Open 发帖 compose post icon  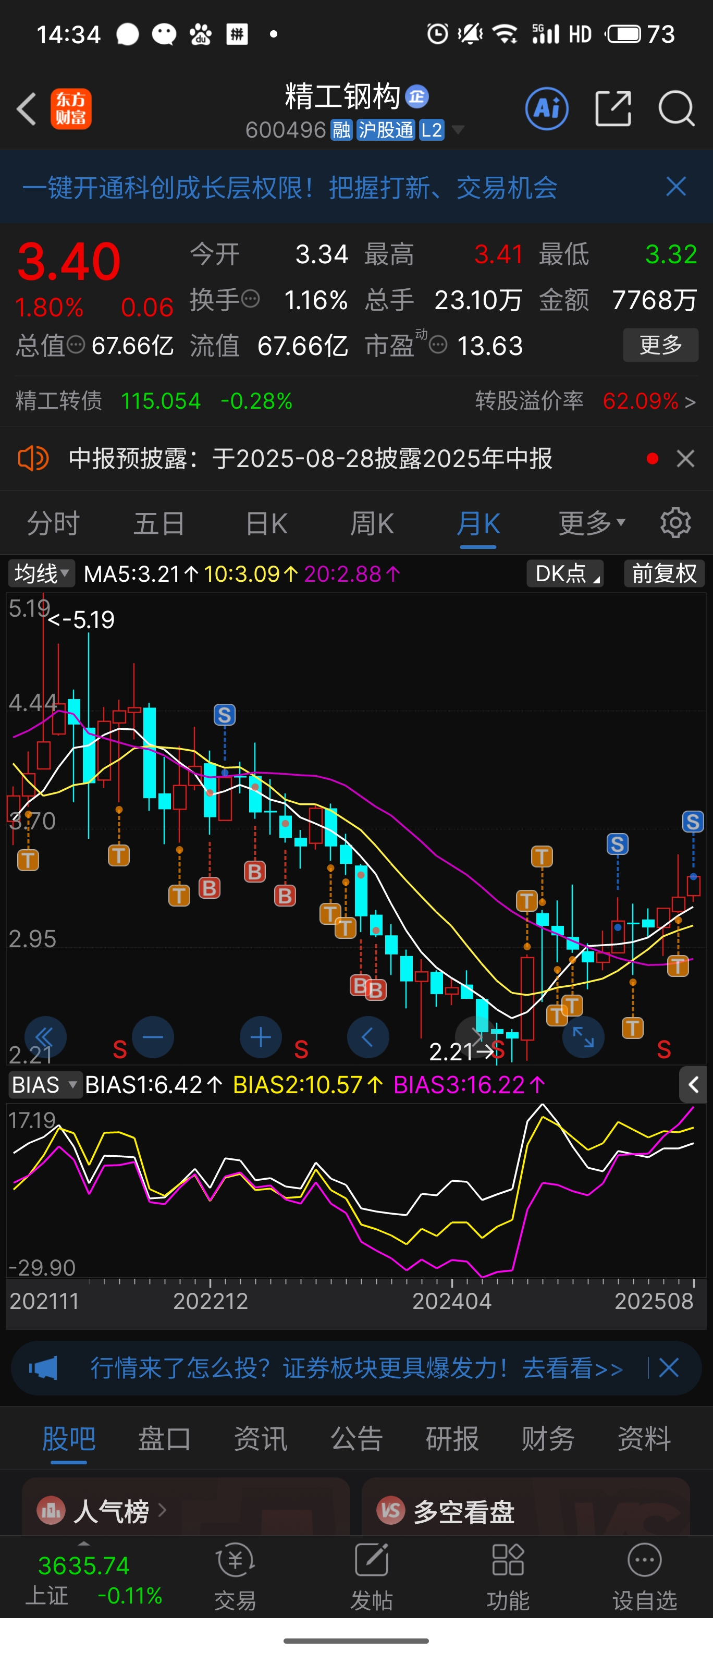click(x=371, y=1577)
